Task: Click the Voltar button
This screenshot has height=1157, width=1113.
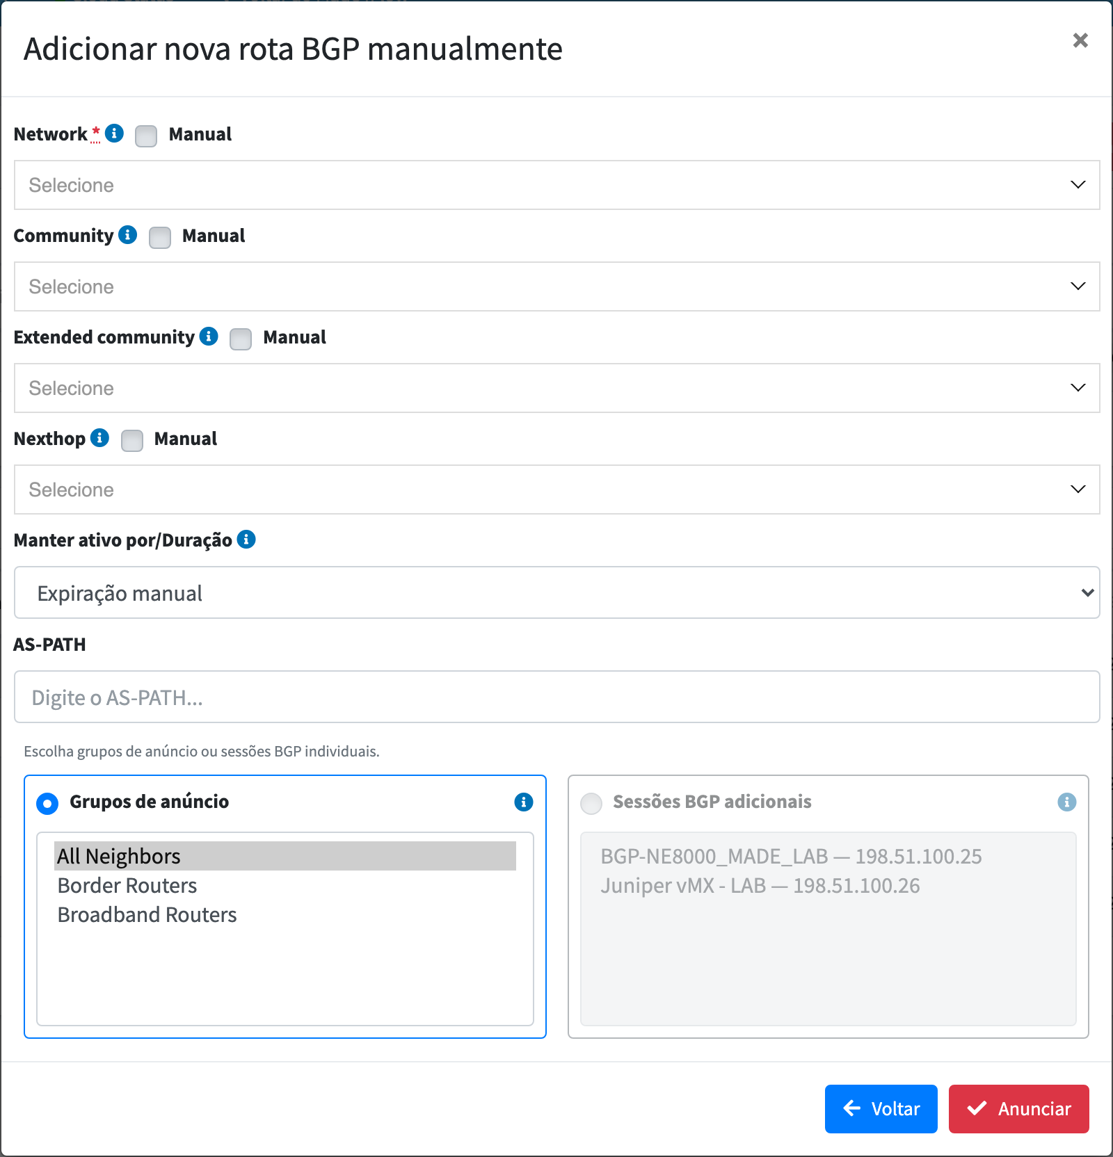Action: [881, 1109]
